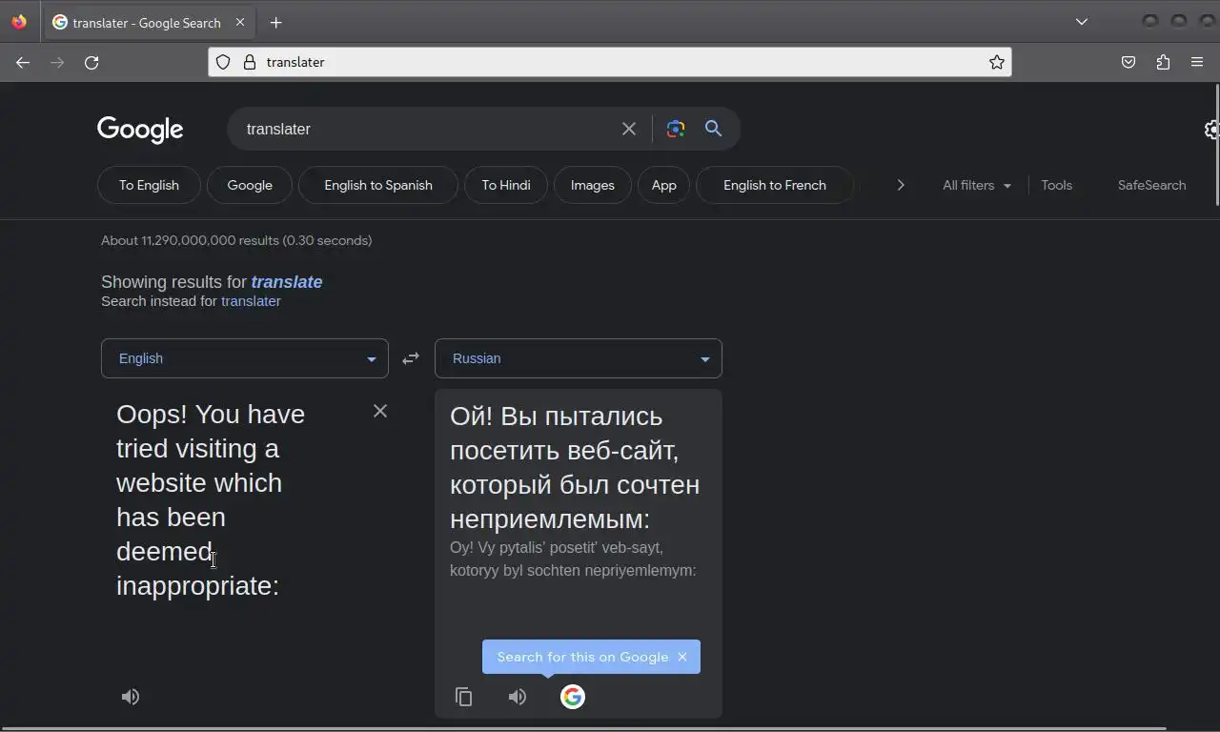1220x732 pixels.
Task: Open a new browser tab
Action: pyautogui.click(x=275, y=22)
